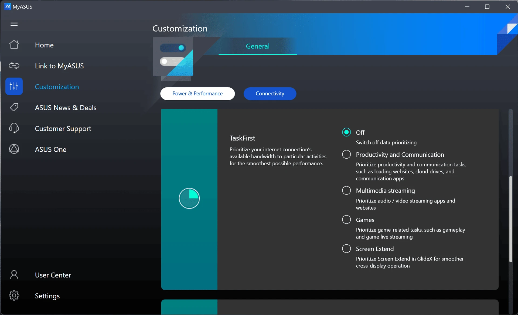Click the Settings gear icon
This screenshot has height=315, width=518.
coord(14,296)
